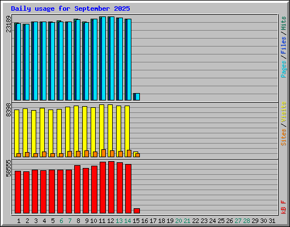Click the red KB bar for day 12
The image size is (290, 227).
(x=112, y=187)
